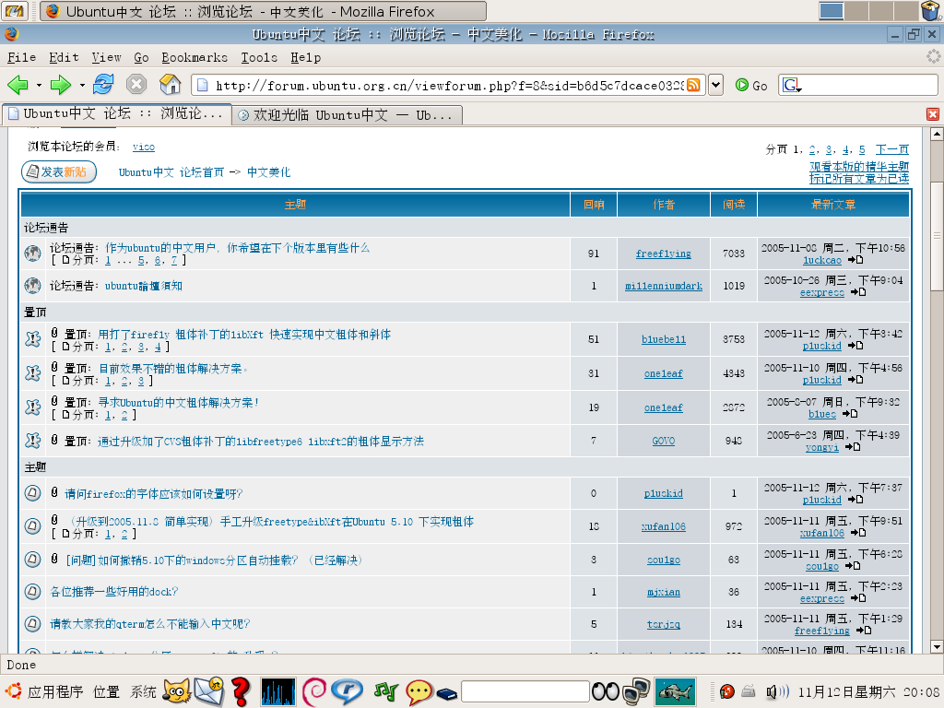Click the RSS feed icon in address bar
Screen dimensions: 944x708
(x=693, y=85)
